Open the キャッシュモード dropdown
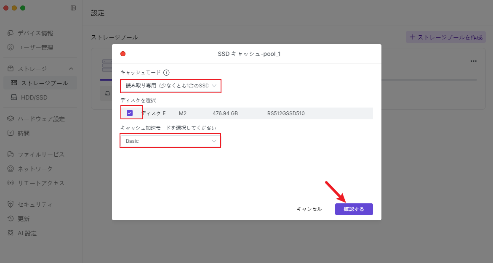Viewport: 493px width, 263px height. click(x=171, y=86)
